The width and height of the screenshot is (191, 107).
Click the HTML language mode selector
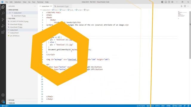point(168,106)
